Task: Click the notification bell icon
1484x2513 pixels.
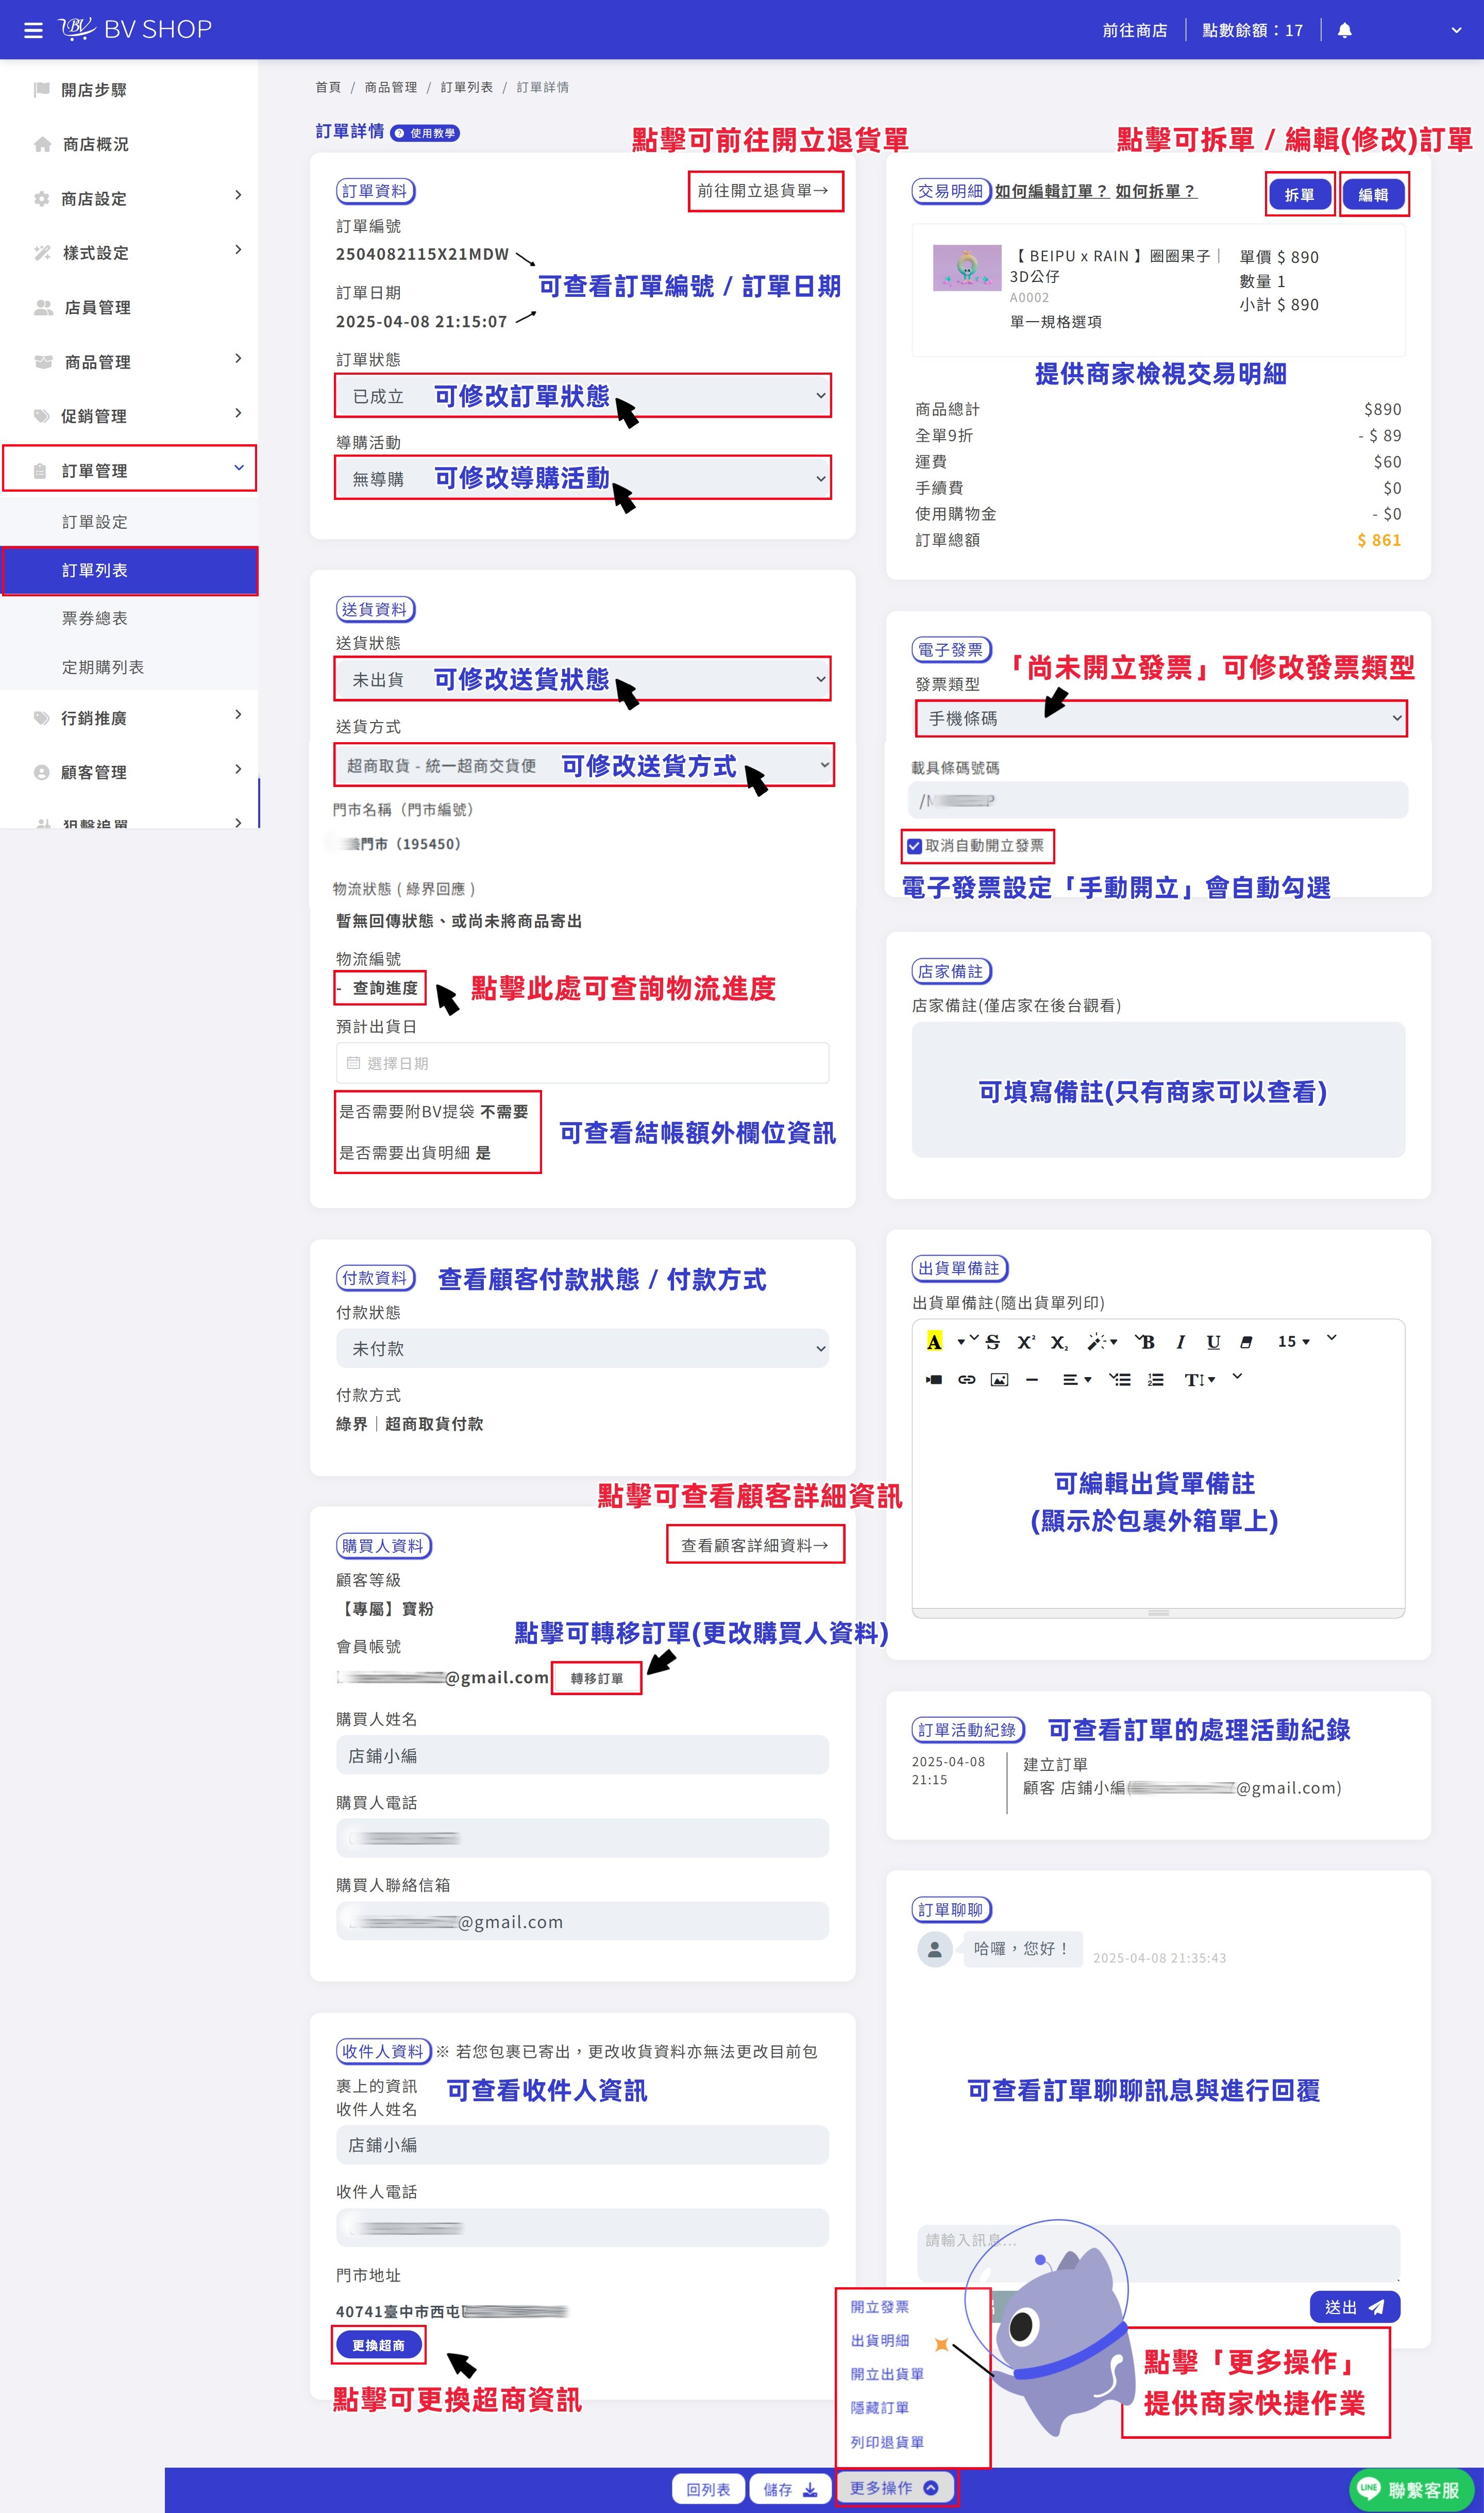Action: tap(1344, 30)
